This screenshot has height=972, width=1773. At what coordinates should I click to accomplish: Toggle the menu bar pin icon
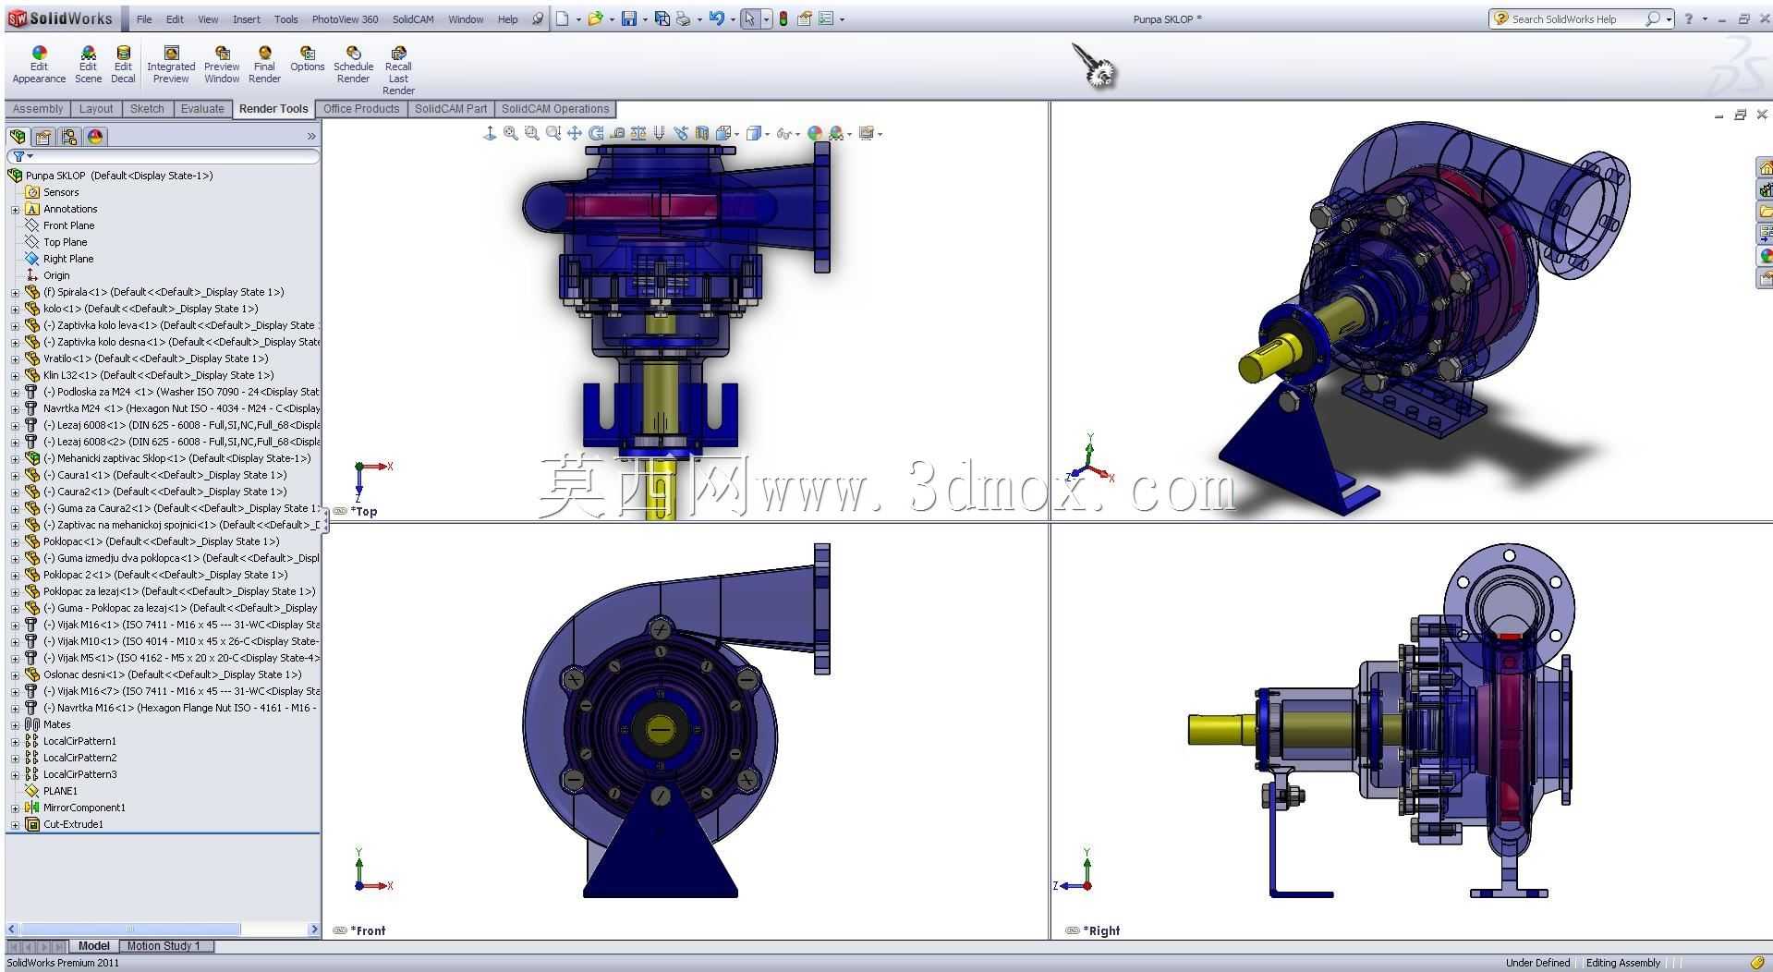[537, 18]
